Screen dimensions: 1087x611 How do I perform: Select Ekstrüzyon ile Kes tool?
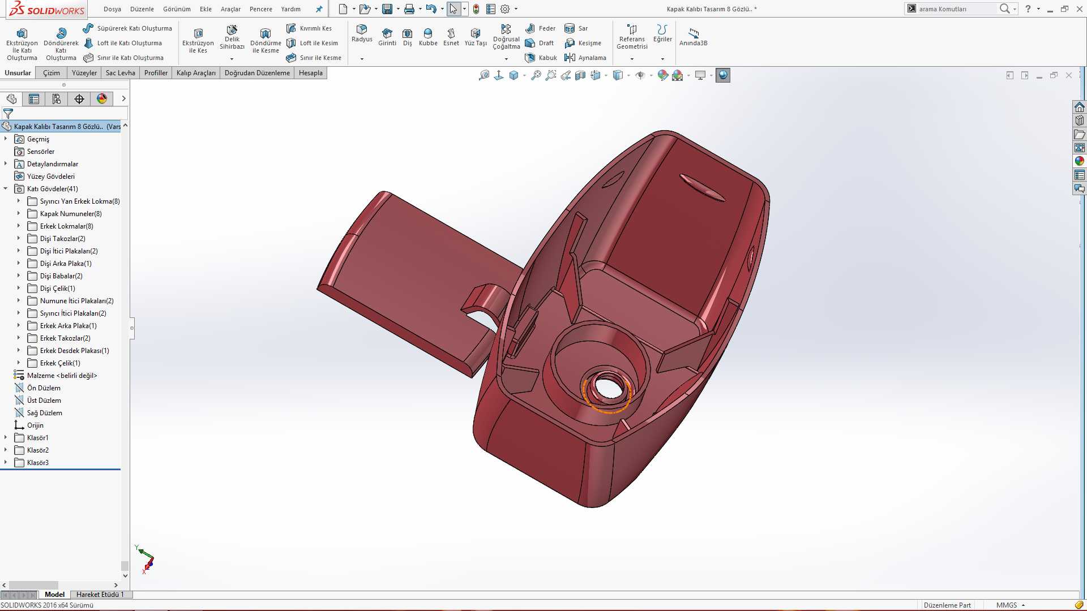click(198, 41)
